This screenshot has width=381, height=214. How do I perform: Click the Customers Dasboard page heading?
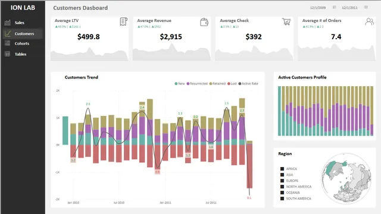tap(80, 8)
